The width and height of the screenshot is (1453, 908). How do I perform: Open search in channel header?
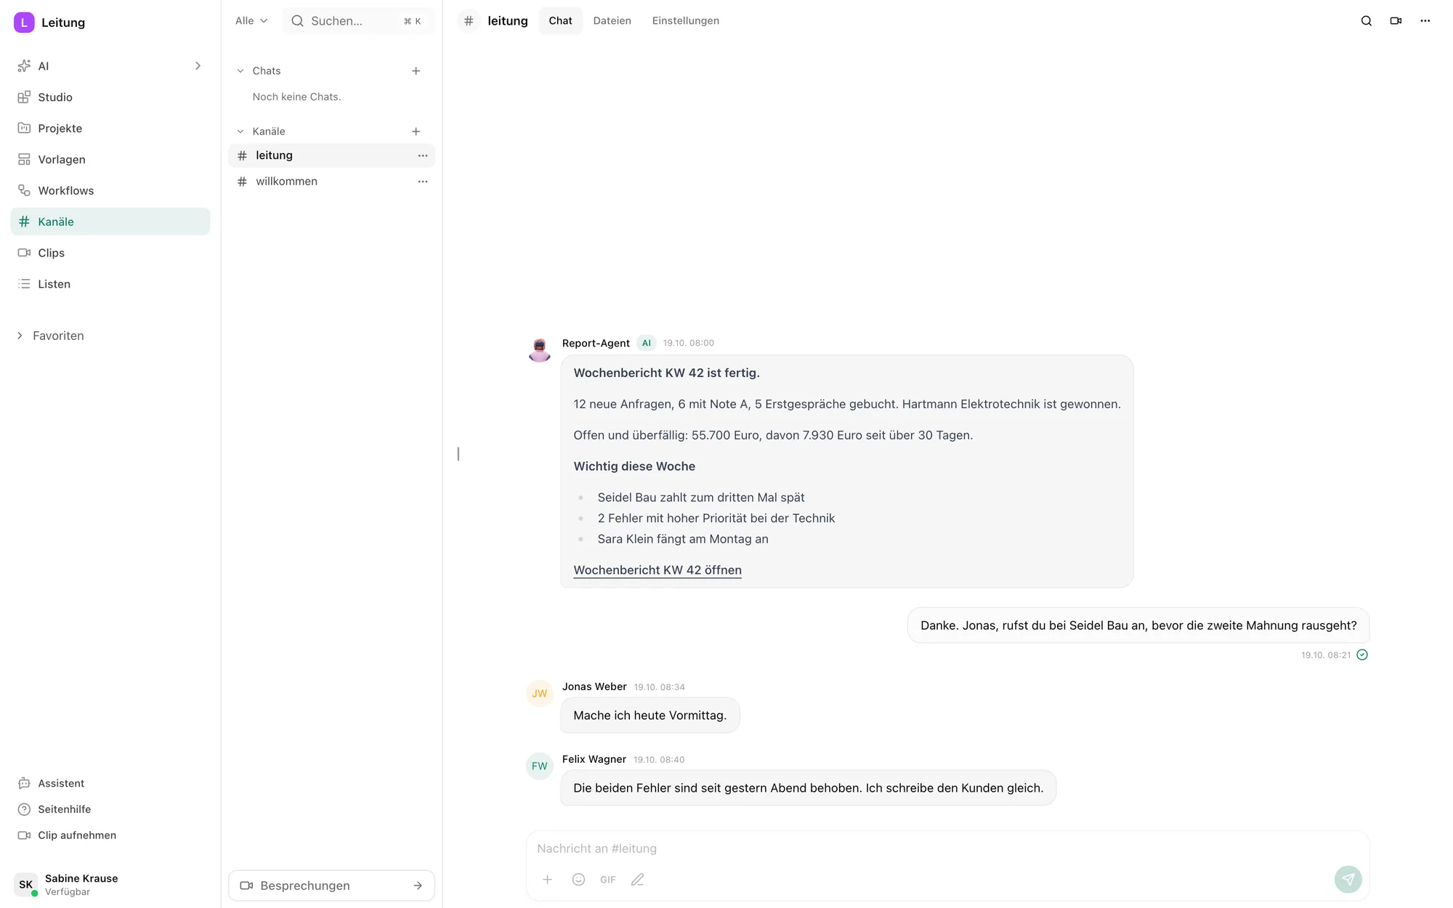point(1366,21)
